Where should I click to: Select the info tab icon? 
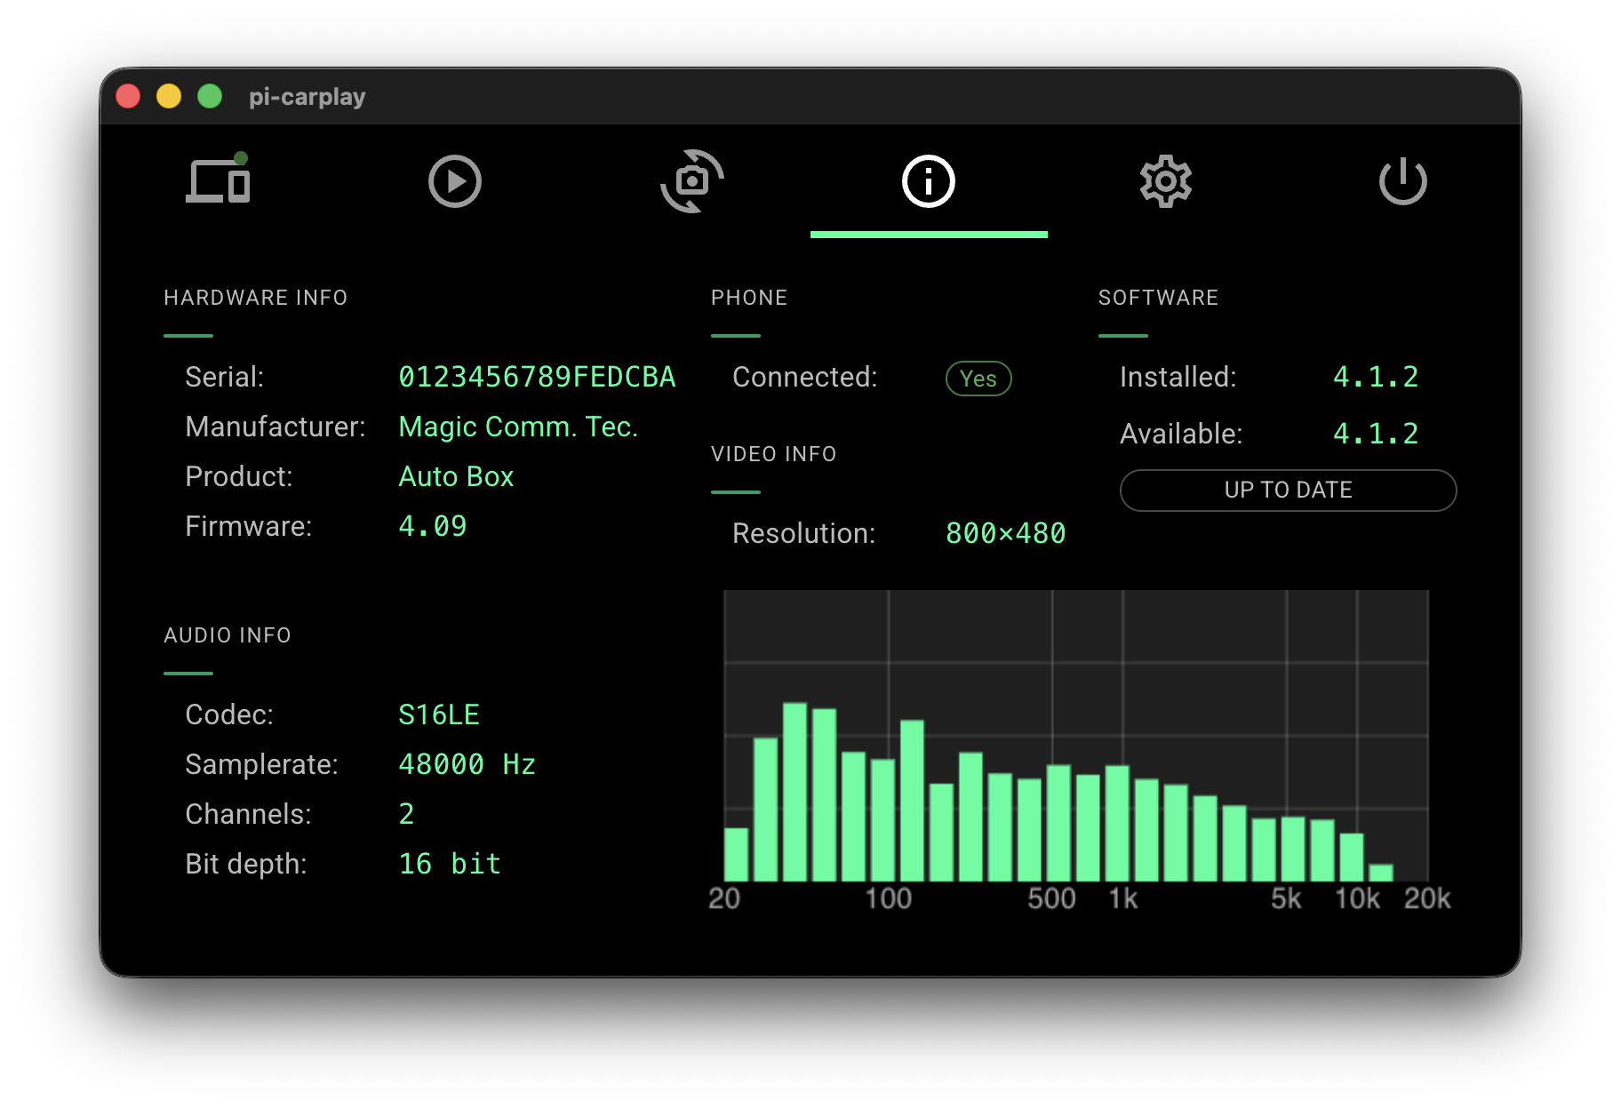point(928,181)
